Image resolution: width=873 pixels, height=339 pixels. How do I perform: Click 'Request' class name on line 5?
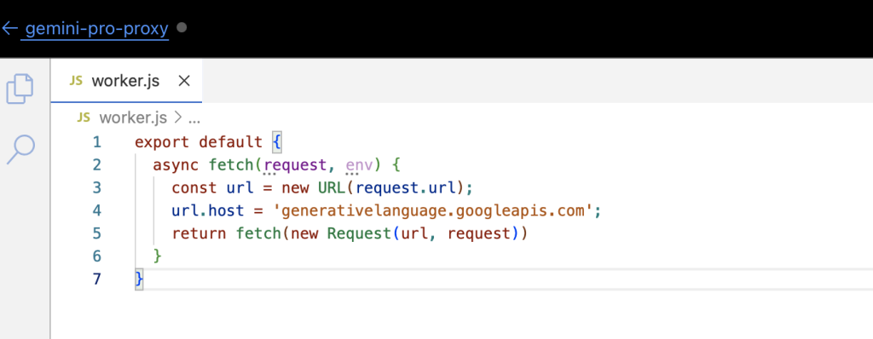click(x=359, y=233)
